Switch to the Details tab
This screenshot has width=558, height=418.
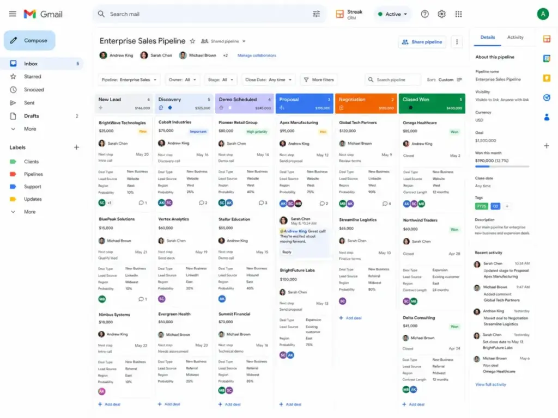click(488, 38)
